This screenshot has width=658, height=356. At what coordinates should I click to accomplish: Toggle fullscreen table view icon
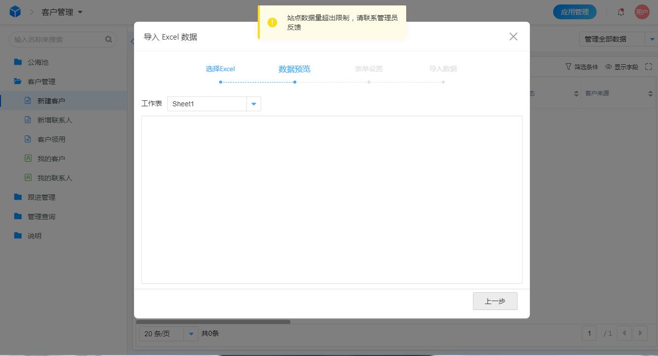tap(649, 66)
